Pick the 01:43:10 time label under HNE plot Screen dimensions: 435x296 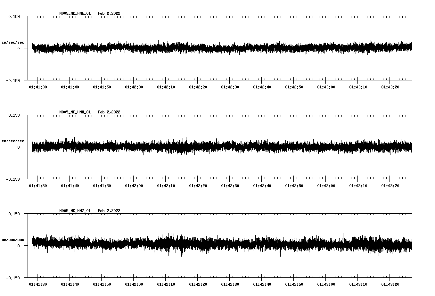[358, 87]
